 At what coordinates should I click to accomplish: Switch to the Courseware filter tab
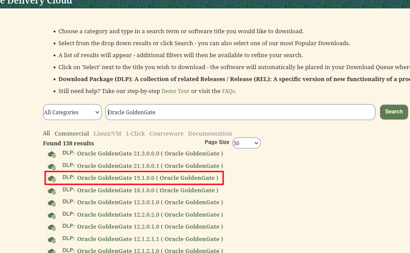point(166,133)
